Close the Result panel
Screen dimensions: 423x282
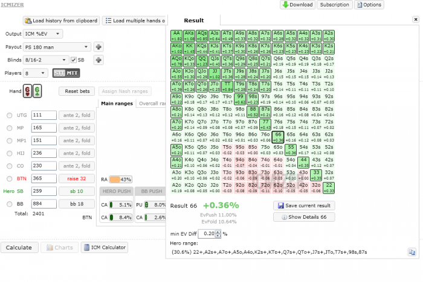(416, 19)
